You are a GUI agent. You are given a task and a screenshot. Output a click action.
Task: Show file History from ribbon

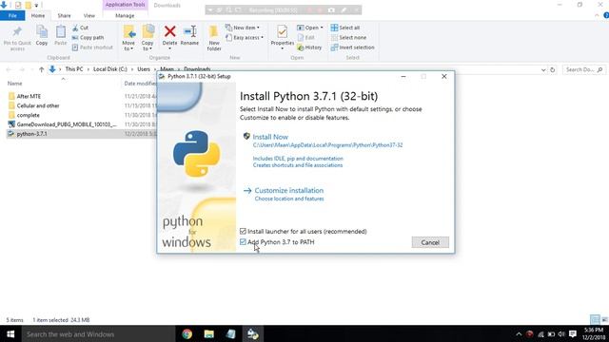coord(309,47)
